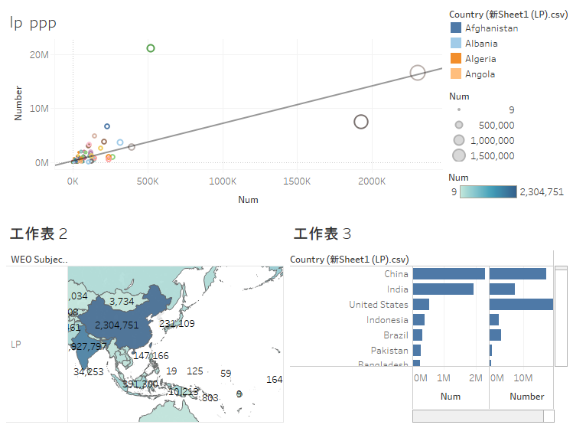Click the vertical scrollbar of the bar chart
Screen dimensions: 573x428
point(561,314)
